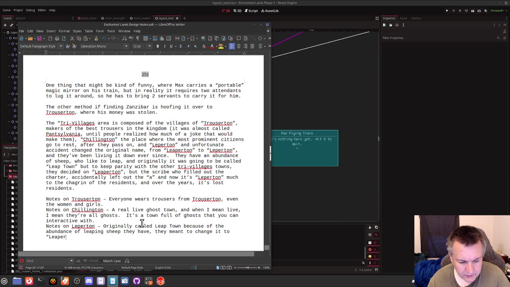The height and width of the screenshot is (287, 510).
Task: Toggle Align Left paragraph button
Action: pyautogui.click(x=232, y=46)
